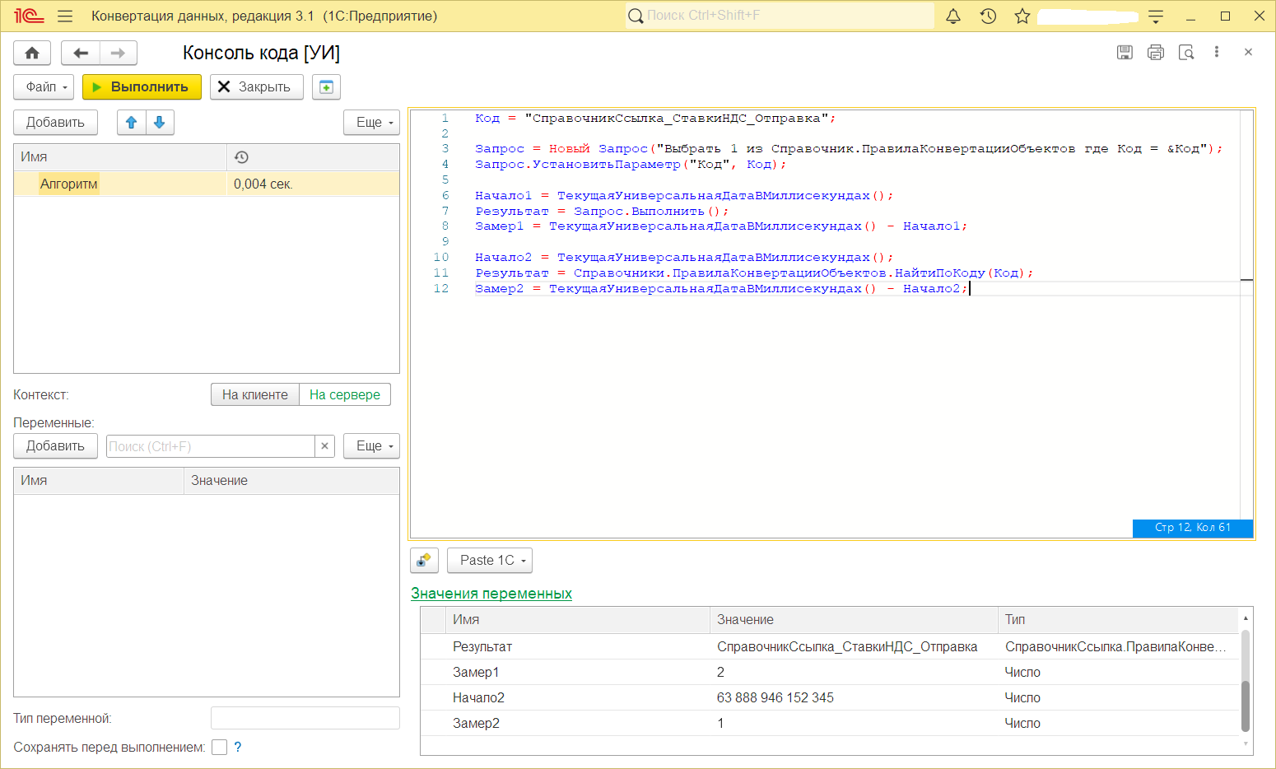Click the notifications bell icon
1276x769 pixels.
[x=953, y=16]
